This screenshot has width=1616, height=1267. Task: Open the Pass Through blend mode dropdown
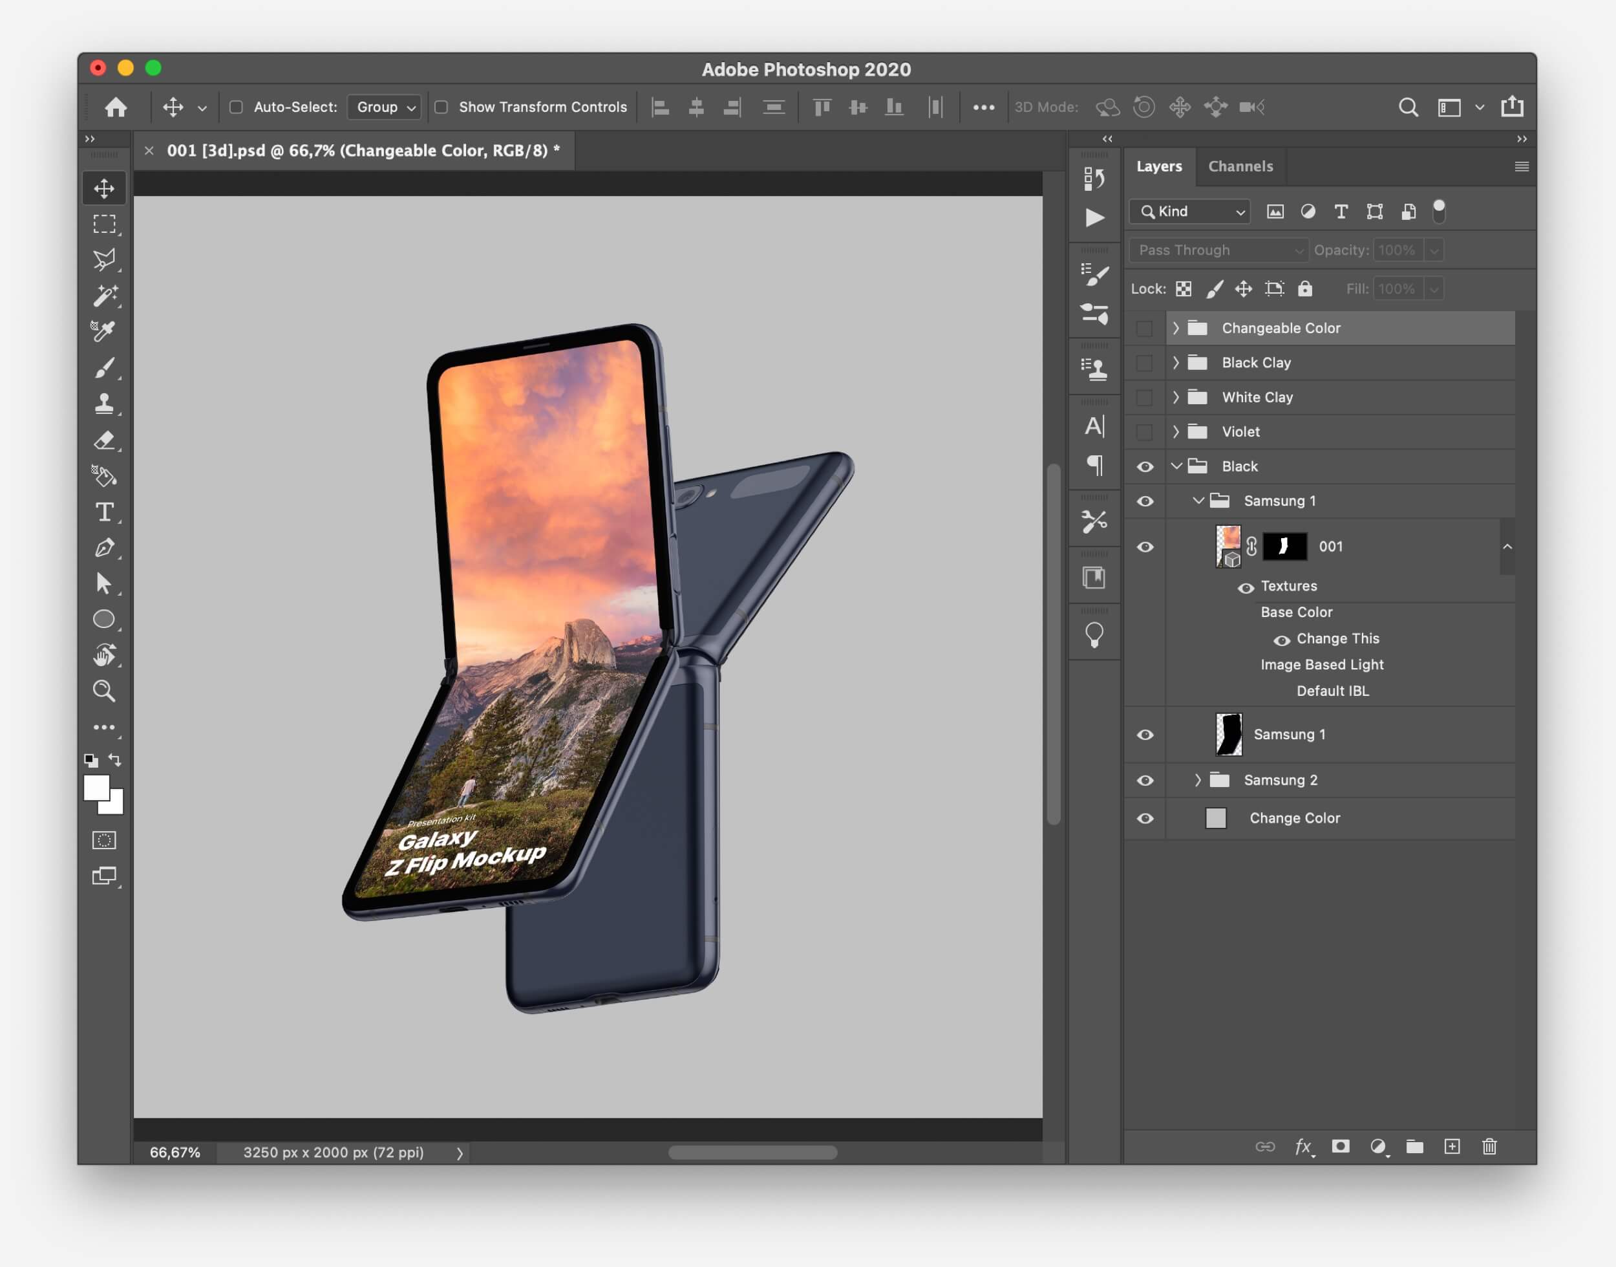(1218, 250)
